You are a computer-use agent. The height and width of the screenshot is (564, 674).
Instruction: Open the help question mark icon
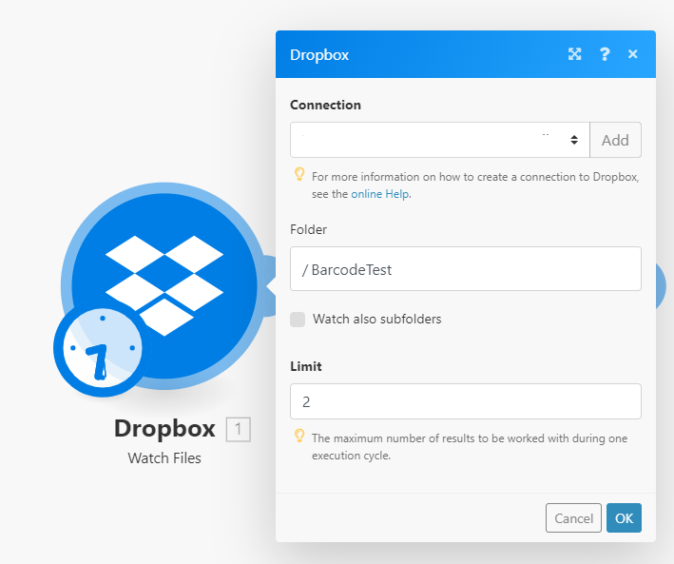pyautogui.click(x=605, y=54)
